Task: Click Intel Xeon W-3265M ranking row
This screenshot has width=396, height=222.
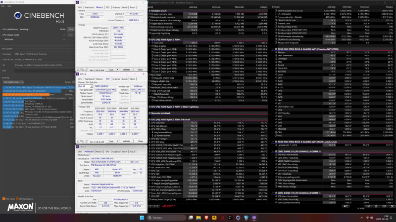Action: [x=39, y=91]
